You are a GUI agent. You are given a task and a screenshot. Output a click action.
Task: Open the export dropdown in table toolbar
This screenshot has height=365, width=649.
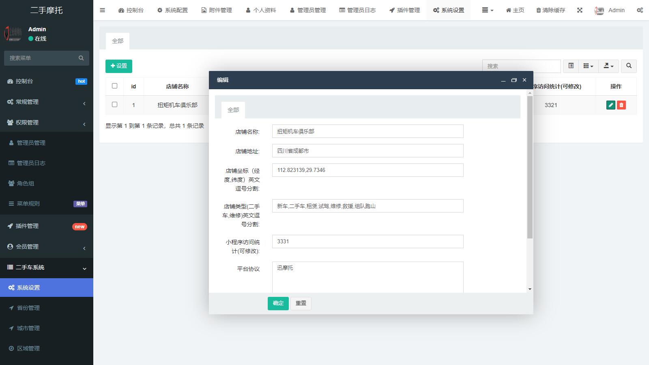coord(608,66)
